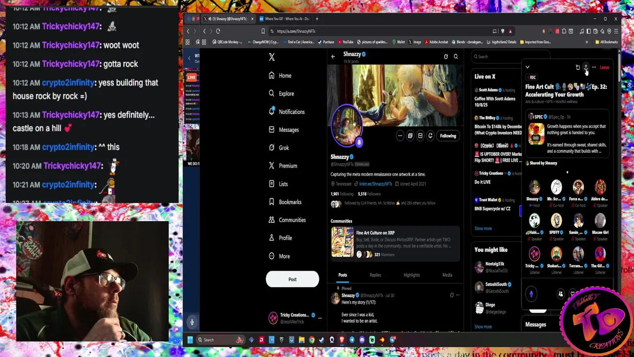Click the Grok profile summary icon
The image size is (634, 357).
coord(446,57)
